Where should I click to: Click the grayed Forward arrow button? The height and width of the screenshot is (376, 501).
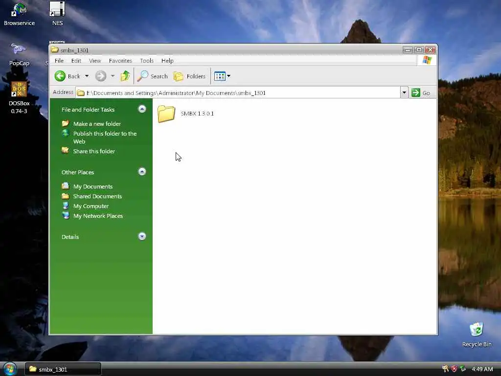pos(101,76)
